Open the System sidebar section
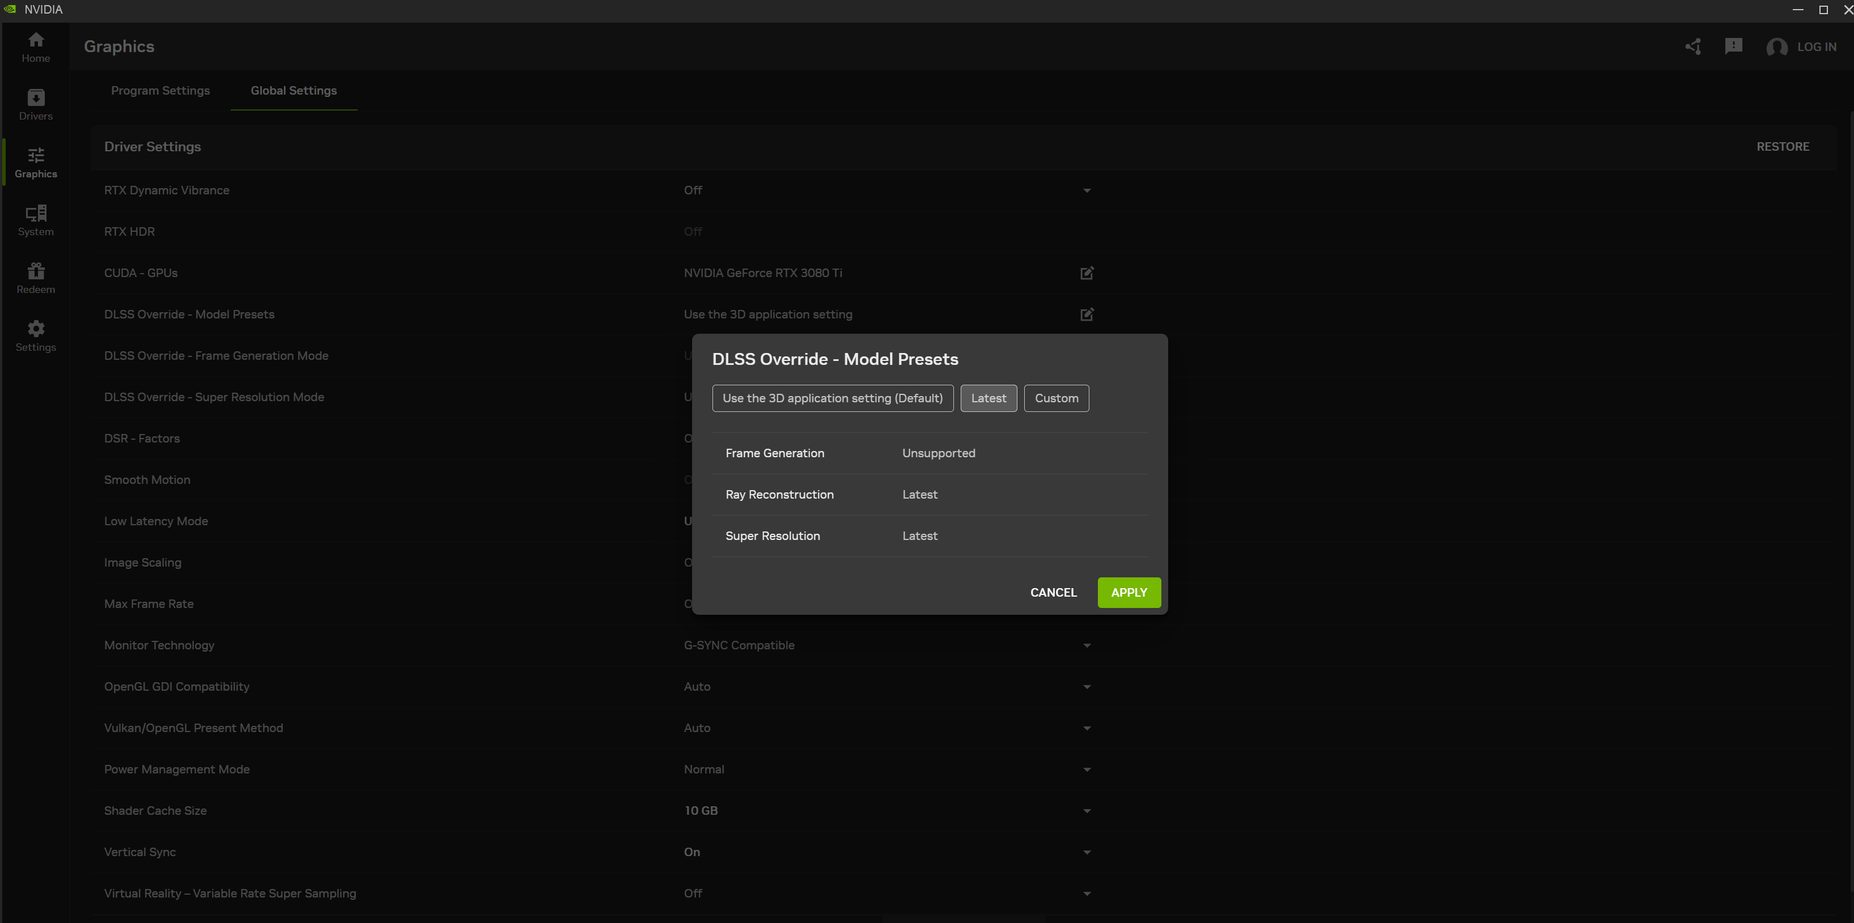Screen dimensions: 1854x923 (35, 220)
